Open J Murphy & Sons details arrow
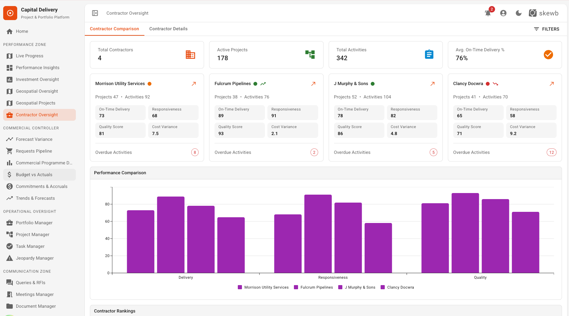 433,84
